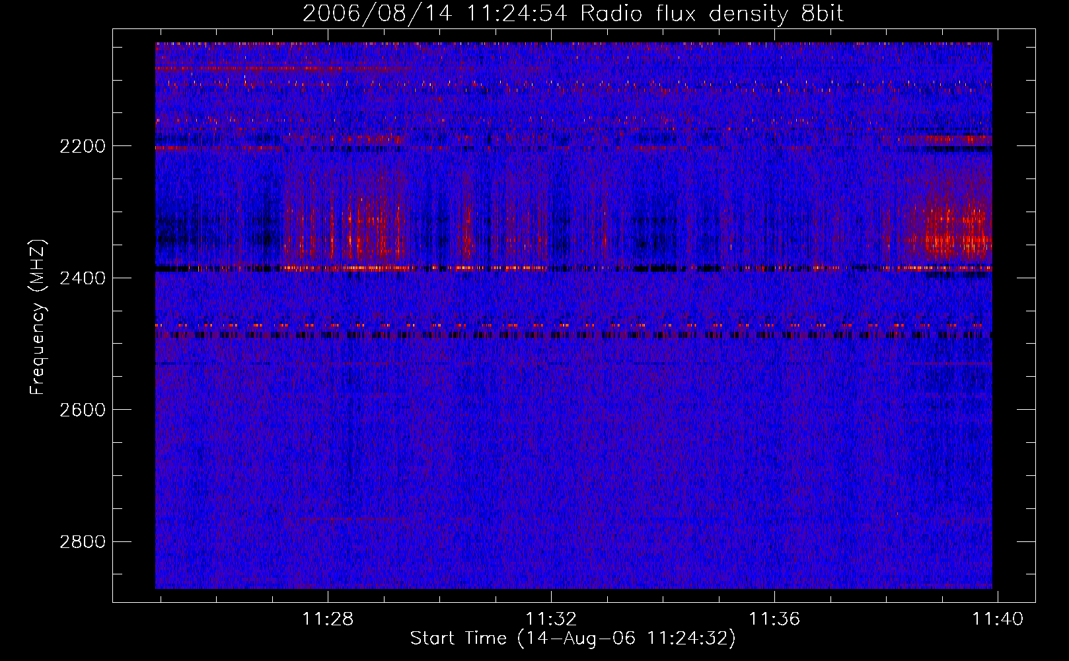Select the 11:36 time tick label
This screenshot has height=661, width=1069.
click(x=774, y=619)
